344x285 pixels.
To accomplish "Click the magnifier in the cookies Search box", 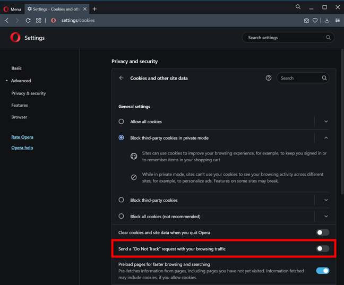I will pos(324,78).
